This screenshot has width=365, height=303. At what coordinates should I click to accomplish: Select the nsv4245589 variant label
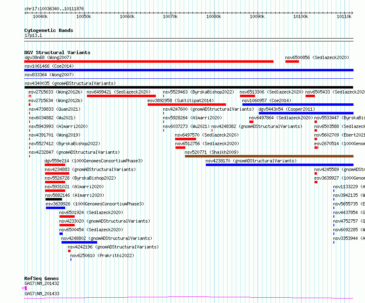[340, 169]
